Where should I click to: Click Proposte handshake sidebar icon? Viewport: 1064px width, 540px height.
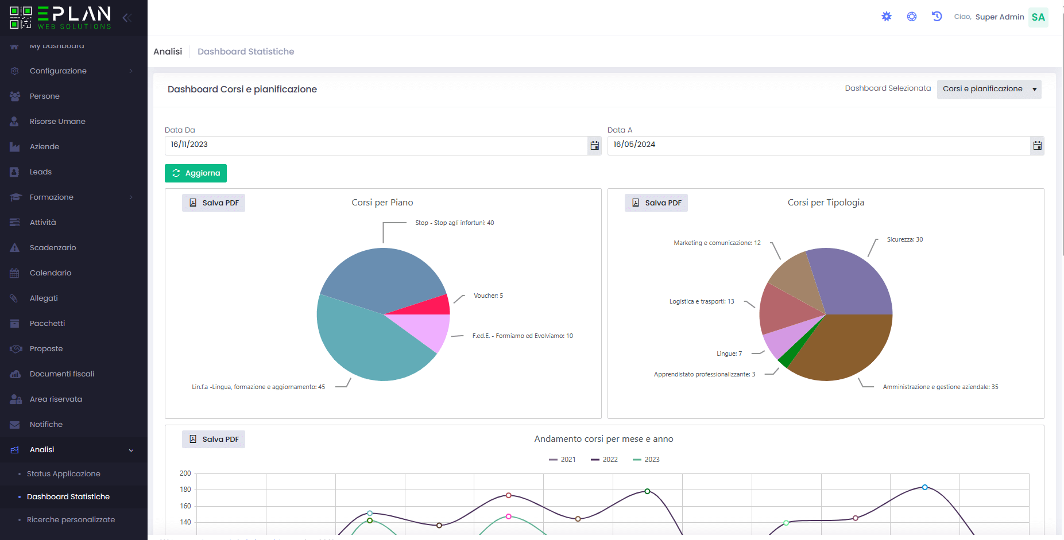(16, 349)
